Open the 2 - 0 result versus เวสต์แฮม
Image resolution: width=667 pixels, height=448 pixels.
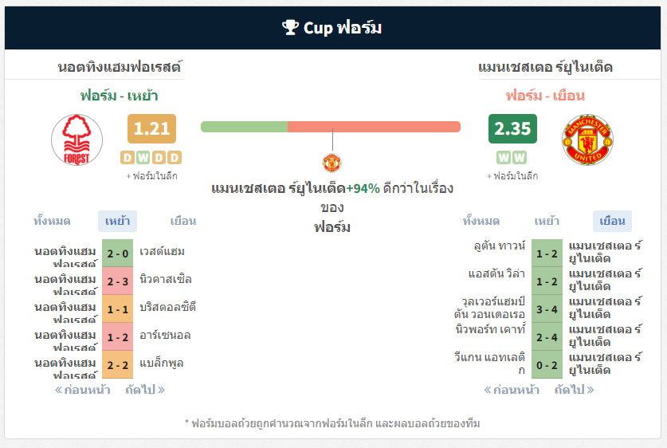[117, 253]
